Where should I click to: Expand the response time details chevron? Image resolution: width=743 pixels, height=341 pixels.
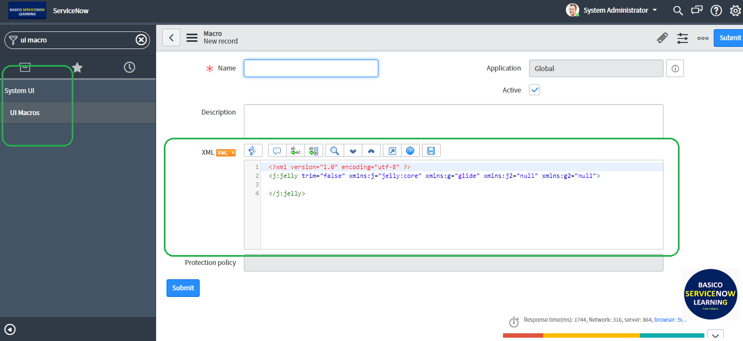pyautogui.click(x=715, y=335)
